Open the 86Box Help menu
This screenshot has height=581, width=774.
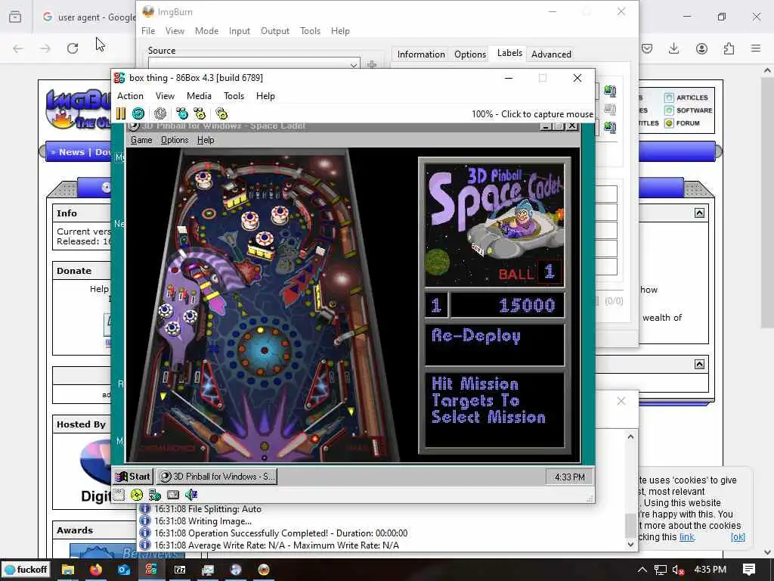click(265, 96)
